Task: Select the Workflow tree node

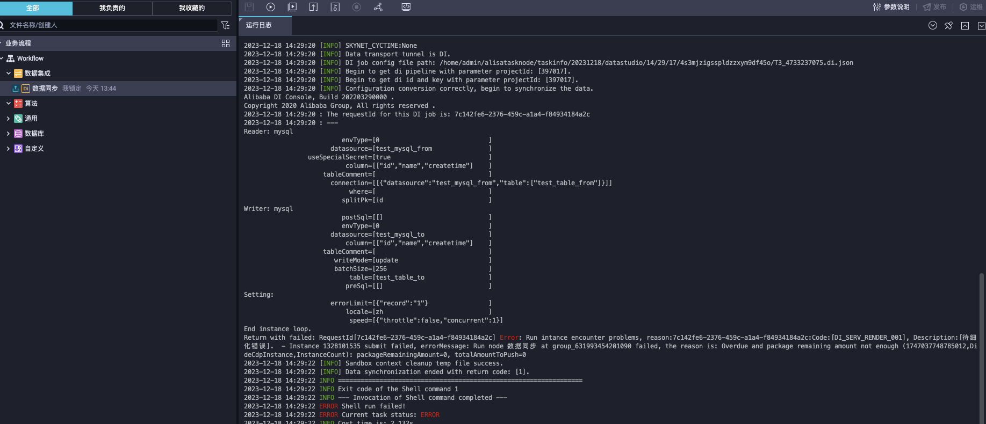Action: tap(30, 59)
